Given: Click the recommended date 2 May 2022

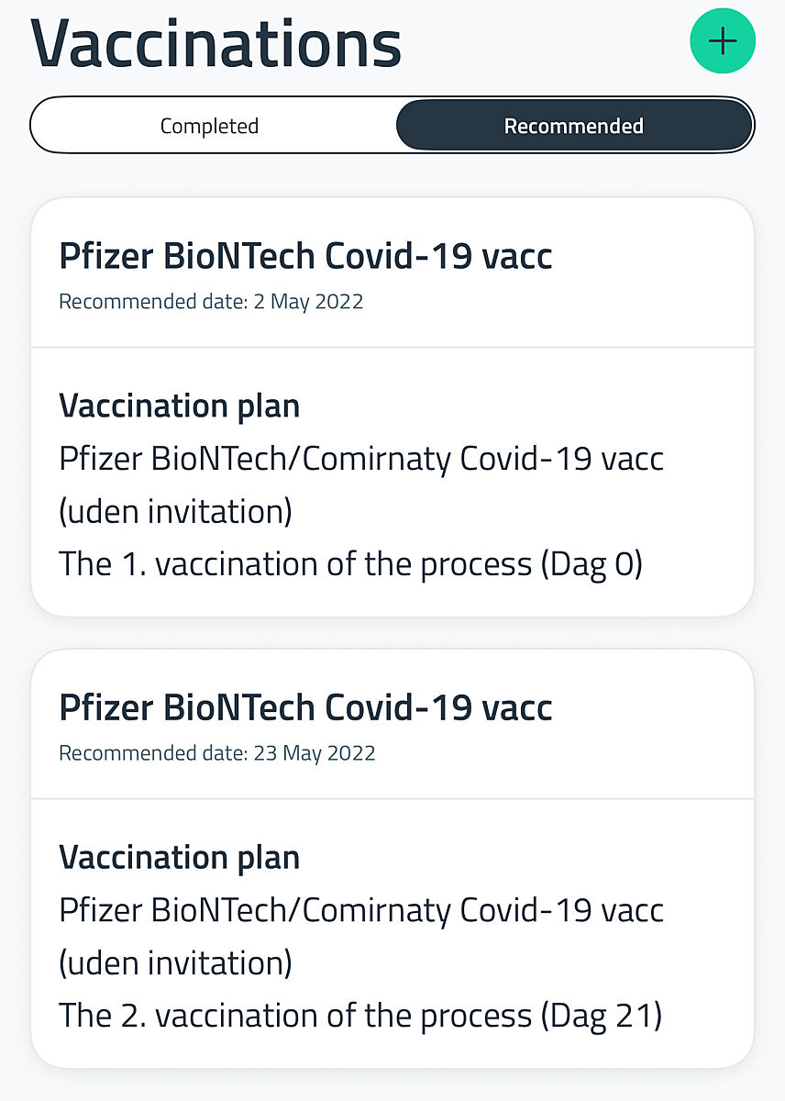Looking at the screenshot, I should (211, 302).
